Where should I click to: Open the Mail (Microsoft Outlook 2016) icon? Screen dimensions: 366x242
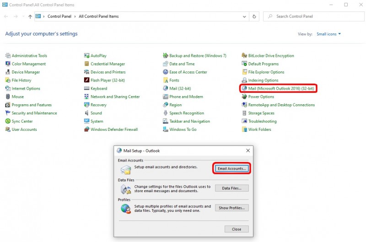click(244, 88)
